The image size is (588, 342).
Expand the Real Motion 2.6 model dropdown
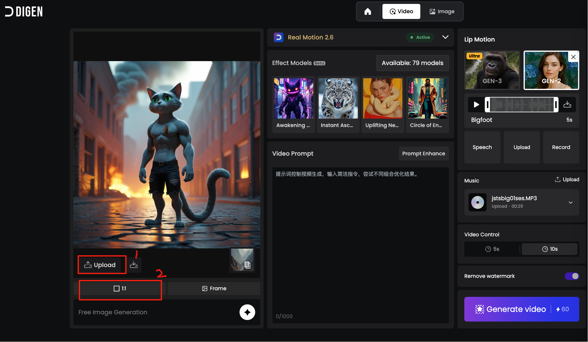point(445,37)
